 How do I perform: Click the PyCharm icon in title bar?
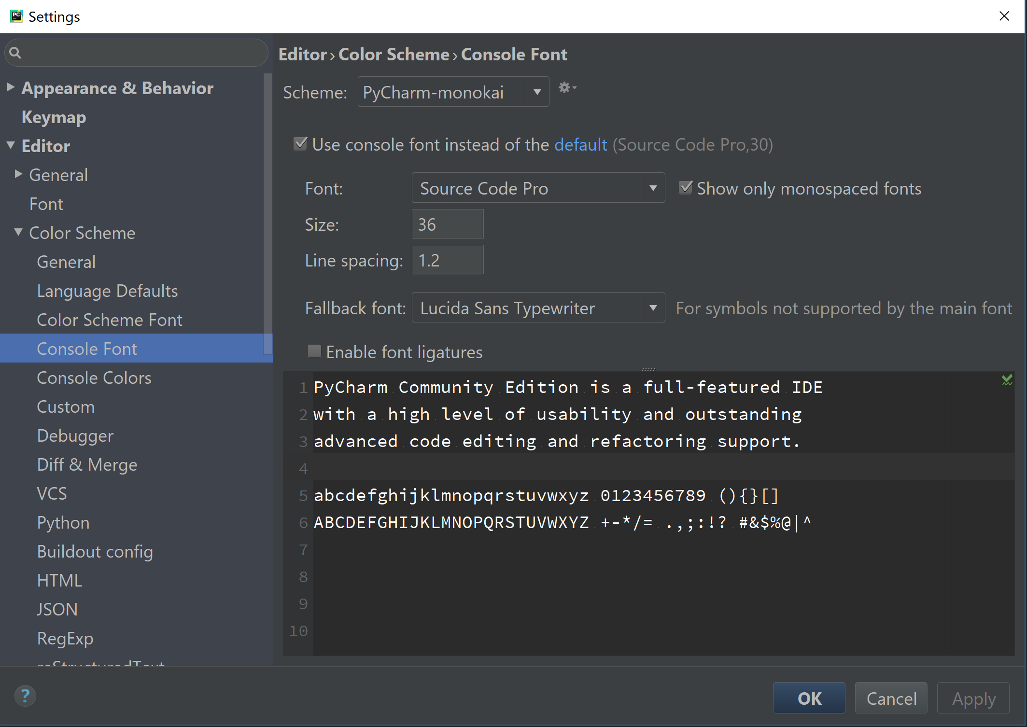pyautogui.click(x=16, y=16)
